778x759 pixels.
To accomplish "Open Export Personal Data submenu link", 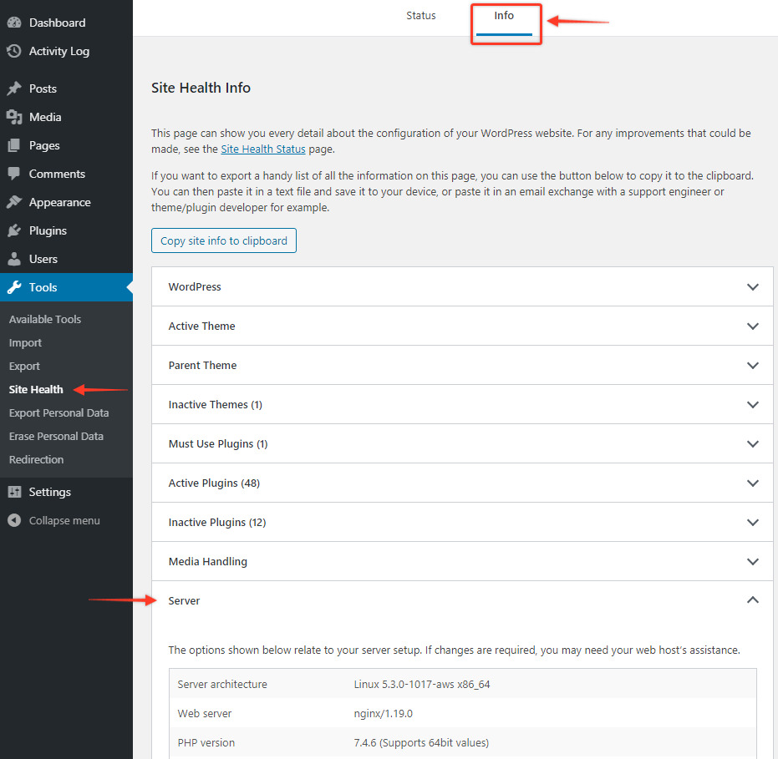I will coord(58,412).
